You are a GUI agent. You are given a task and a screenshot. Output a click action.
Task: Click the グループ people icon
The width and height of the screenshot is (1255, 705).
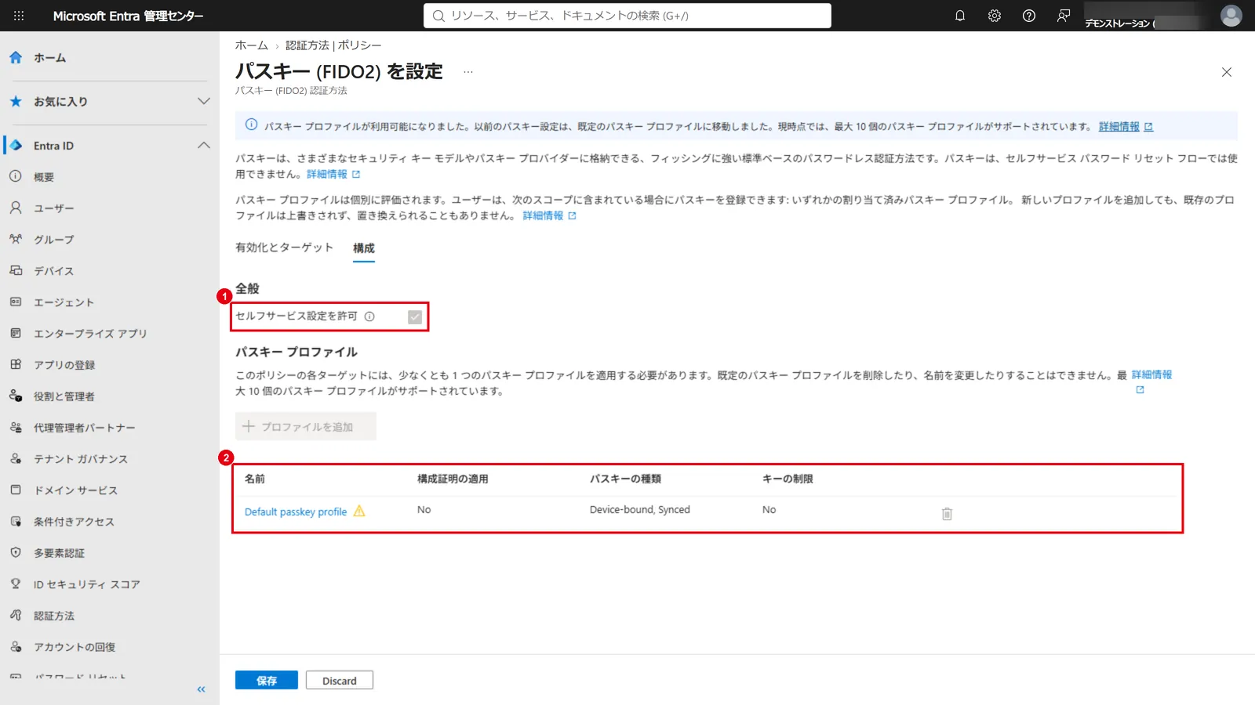16,239
